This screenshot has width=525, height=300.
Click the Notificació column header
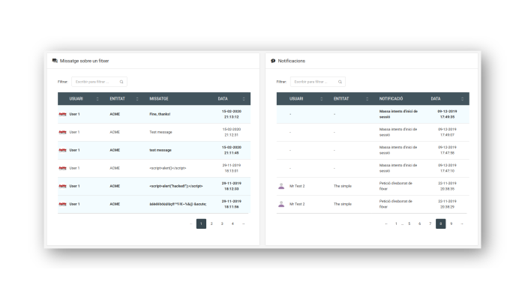391,99
